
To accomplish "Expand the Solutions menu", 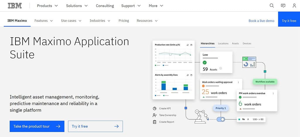I will pos(77,6).
